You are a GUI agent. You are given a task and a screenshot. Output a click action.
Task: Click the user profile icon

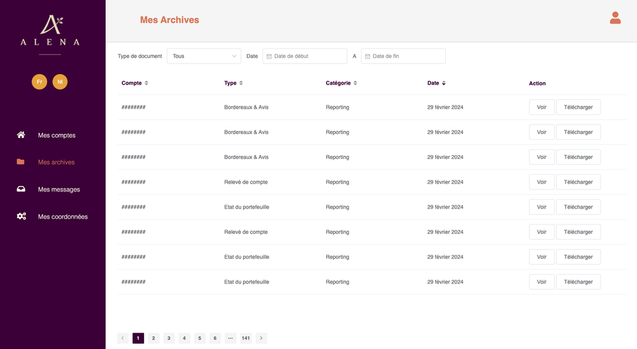615,18
